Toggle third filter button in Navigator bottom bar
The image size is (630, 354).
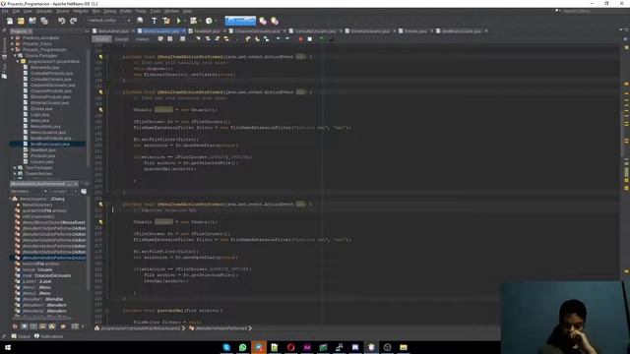point(33,326)
